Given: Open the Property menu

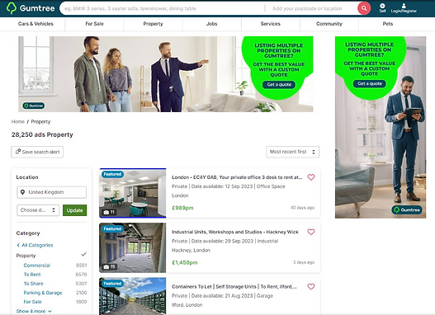Looking at the screenshot, I should pyautogui.click(x=153, y=24).
